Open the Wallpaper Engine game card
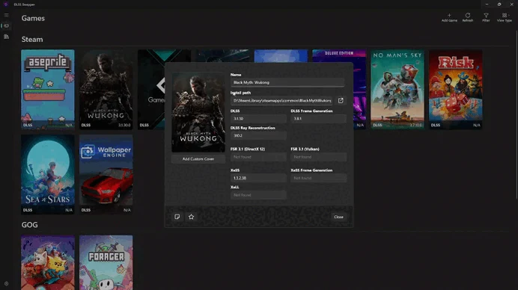 coord(106,174)
